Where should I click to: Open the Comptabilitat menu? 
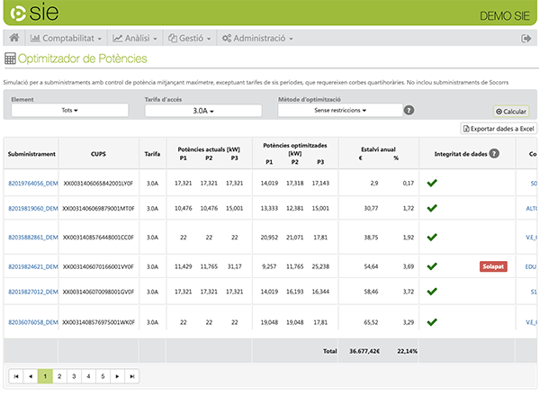pos(67,39)
